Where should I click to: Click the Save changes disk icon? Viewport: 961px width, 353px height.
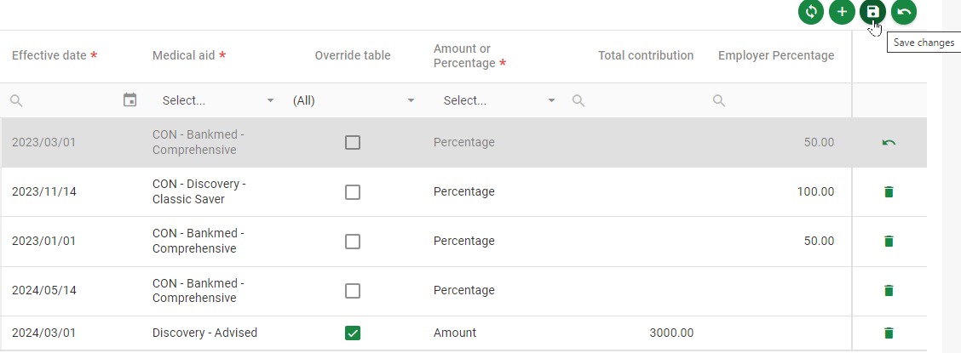point(872,12)
